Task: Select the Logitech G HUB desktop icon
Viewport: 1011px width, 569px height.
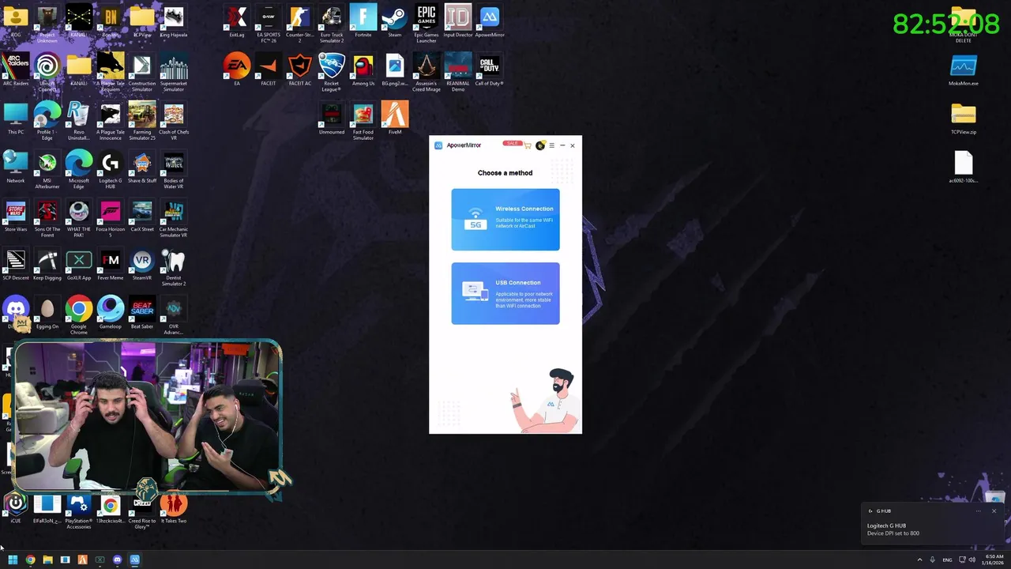Action: click(111, 170)
